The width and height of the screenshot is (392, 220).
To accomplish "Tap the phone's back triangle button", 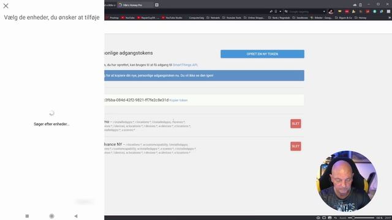I will click(76, 216).
